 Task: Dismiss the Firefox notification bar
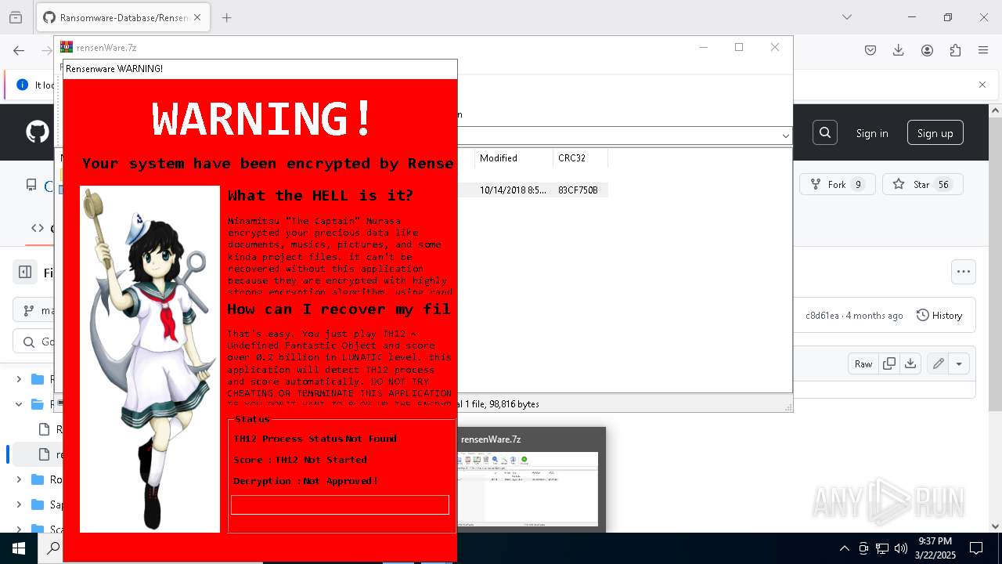(x=982, y=85)
